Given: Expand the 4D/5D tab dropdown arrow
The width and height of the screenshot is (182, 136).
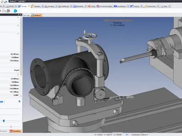Looking at the screenshot, I should 16,6.
